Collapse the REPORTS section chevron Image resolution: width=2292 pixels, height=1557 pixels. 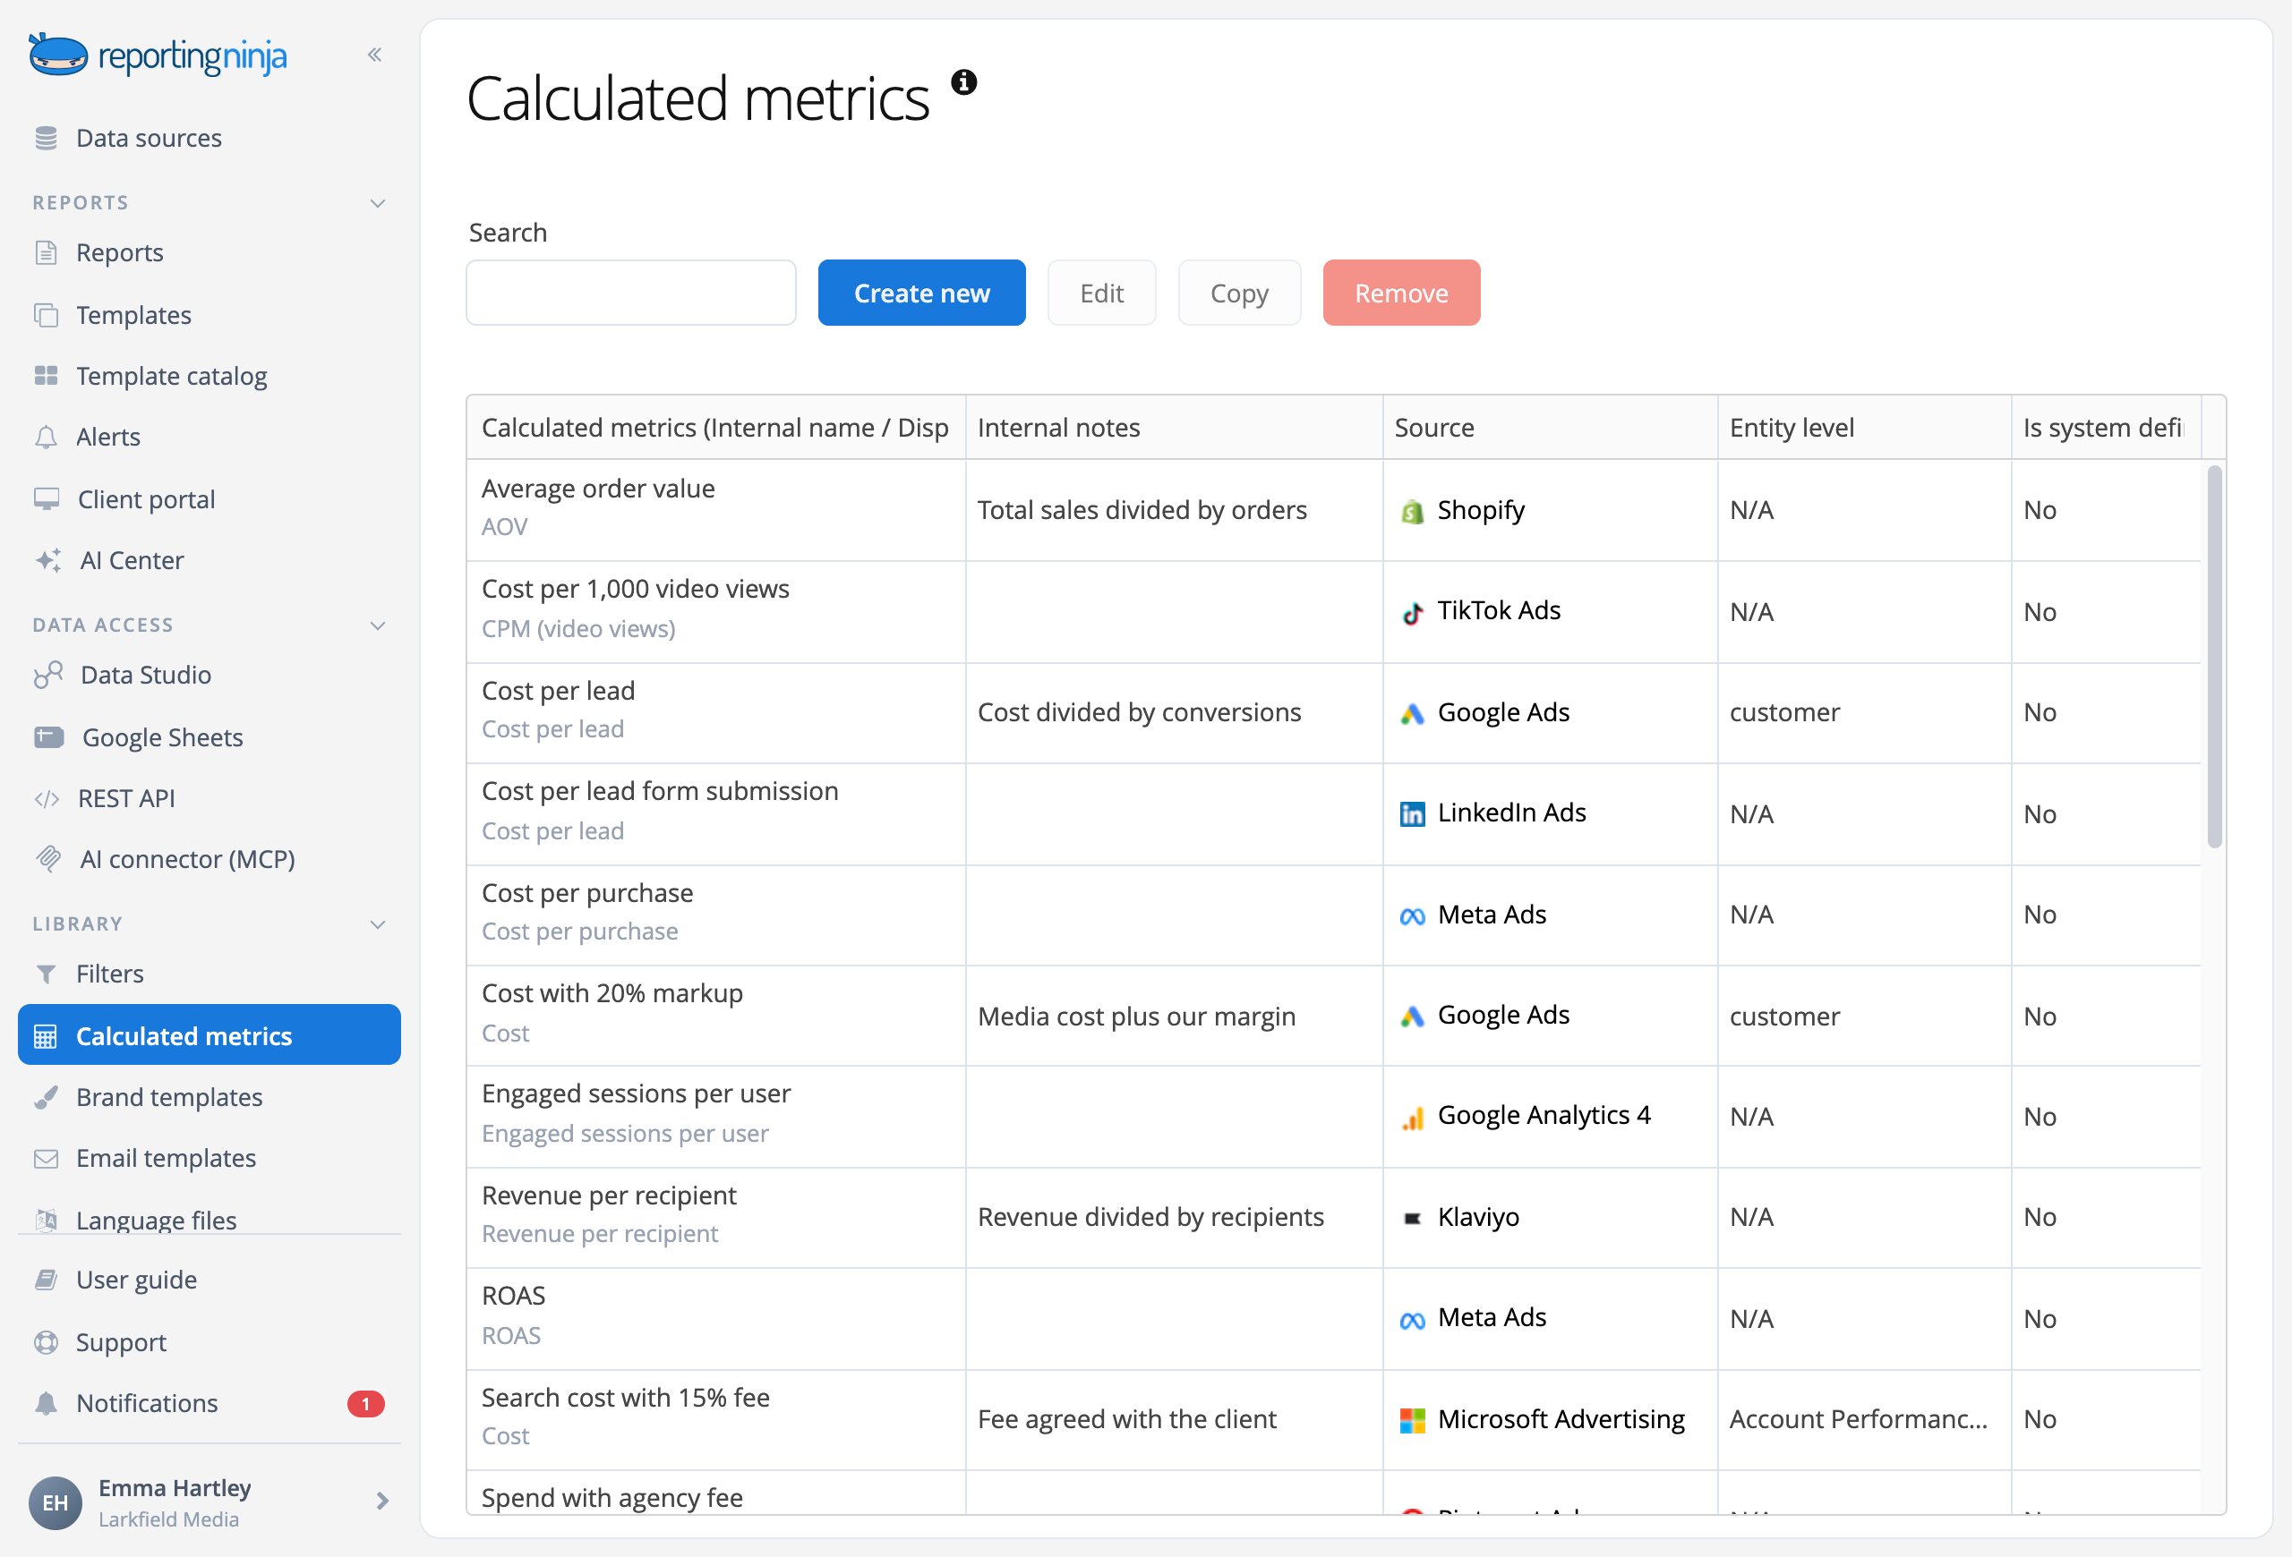(x=378, y=203)
